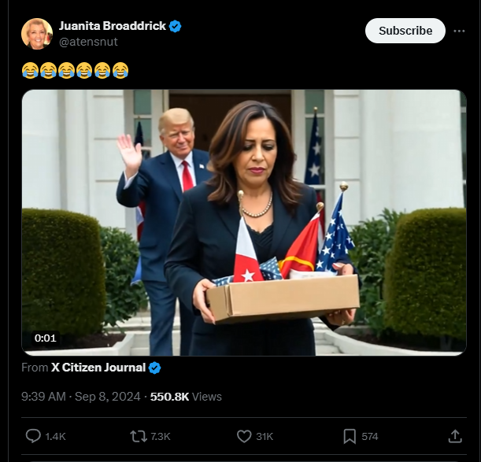Click the 1.4K replies count

pyautogui.click(x=56, y=437)
